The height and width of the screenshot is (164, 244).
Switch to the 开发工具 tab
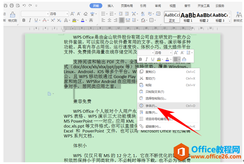(203, 6)
